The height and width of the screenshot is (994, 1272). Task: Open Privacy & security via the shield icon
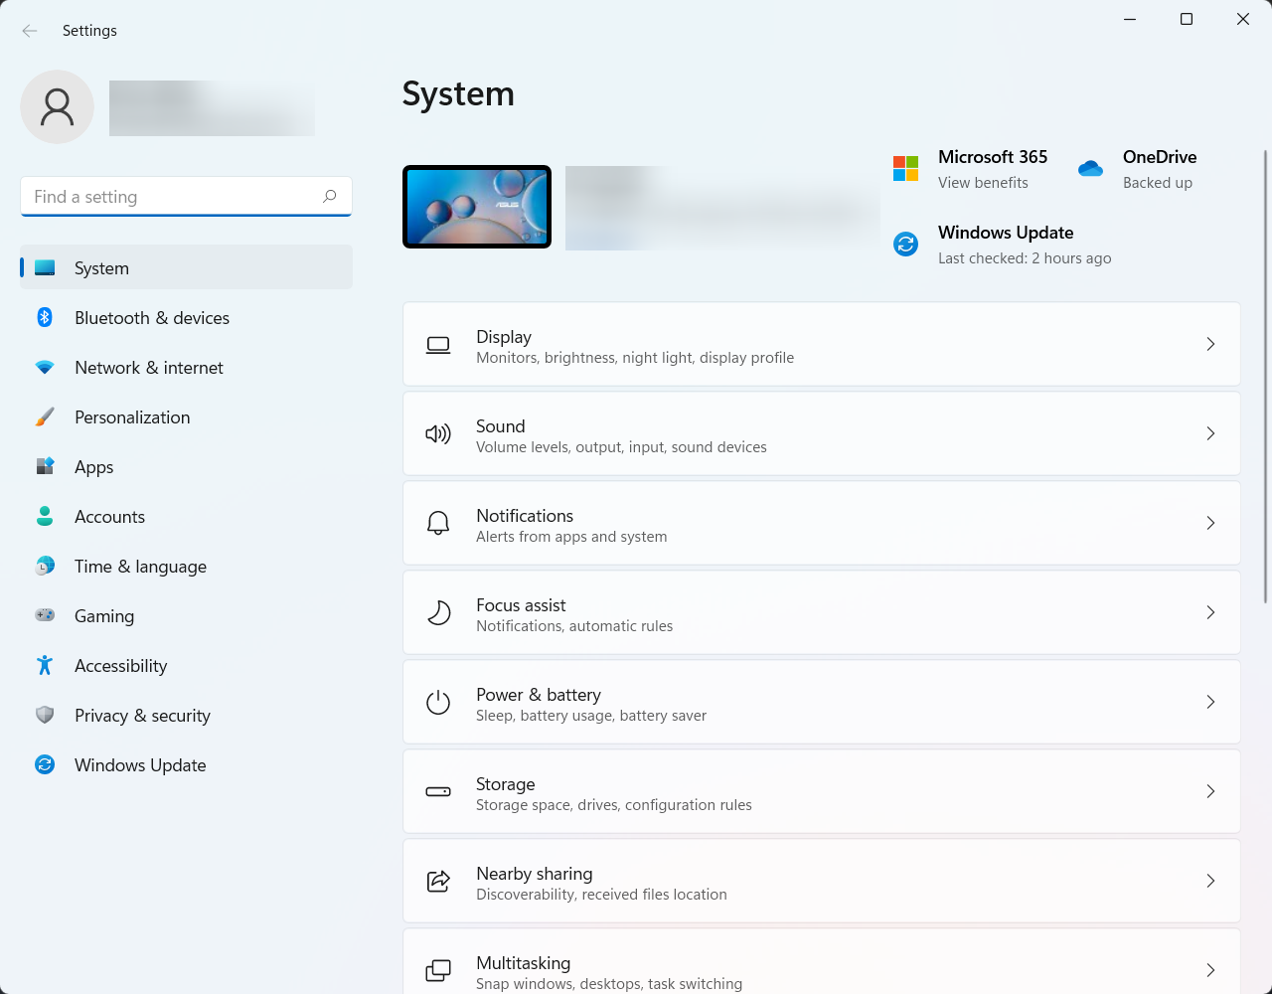point(45,715)
